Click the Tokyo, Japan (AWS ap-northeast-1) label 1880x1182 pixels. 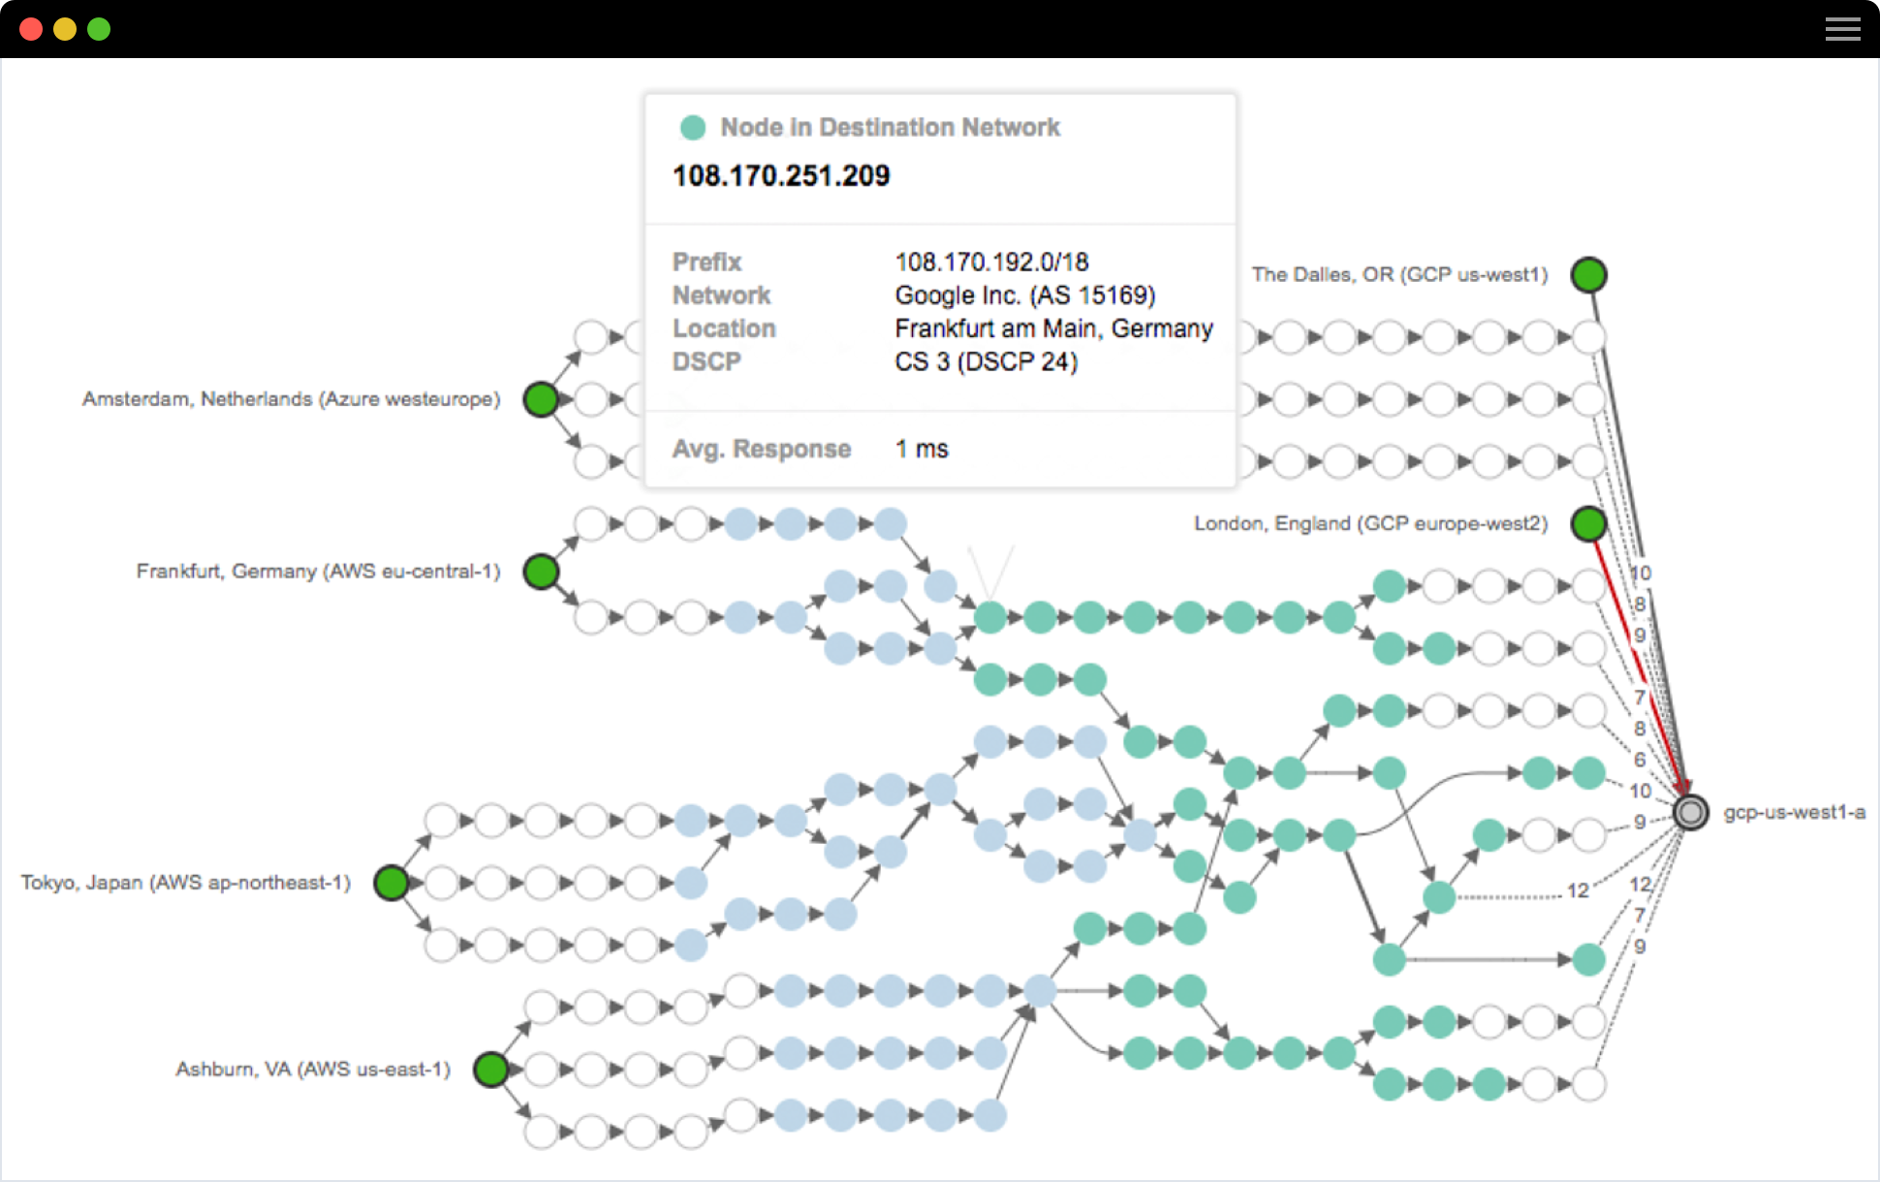186,883
